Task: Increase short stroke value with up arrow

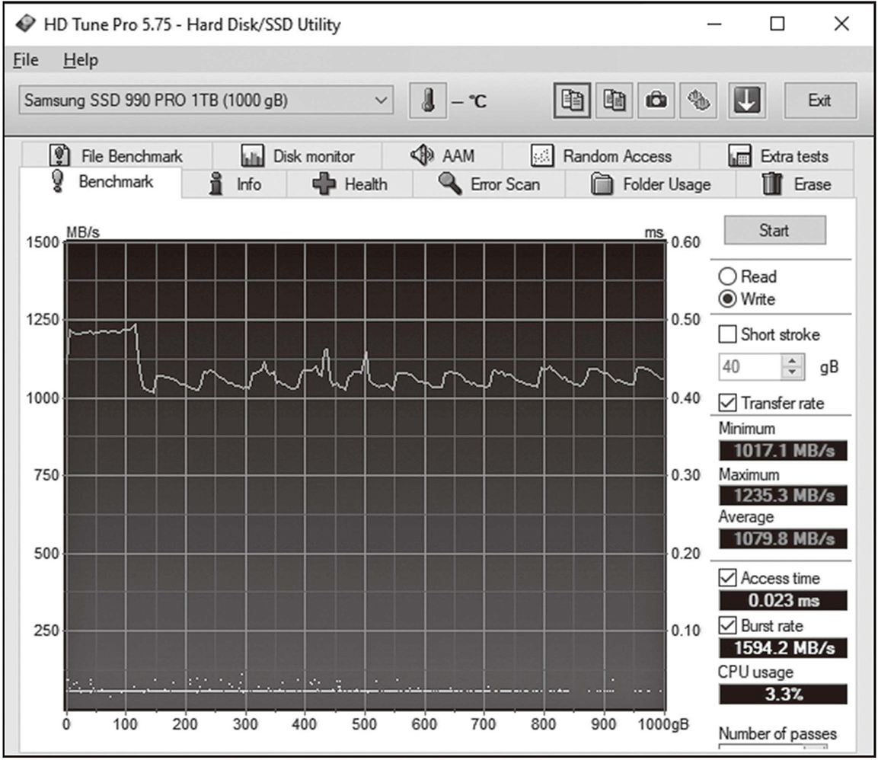Action: point(793,362)
